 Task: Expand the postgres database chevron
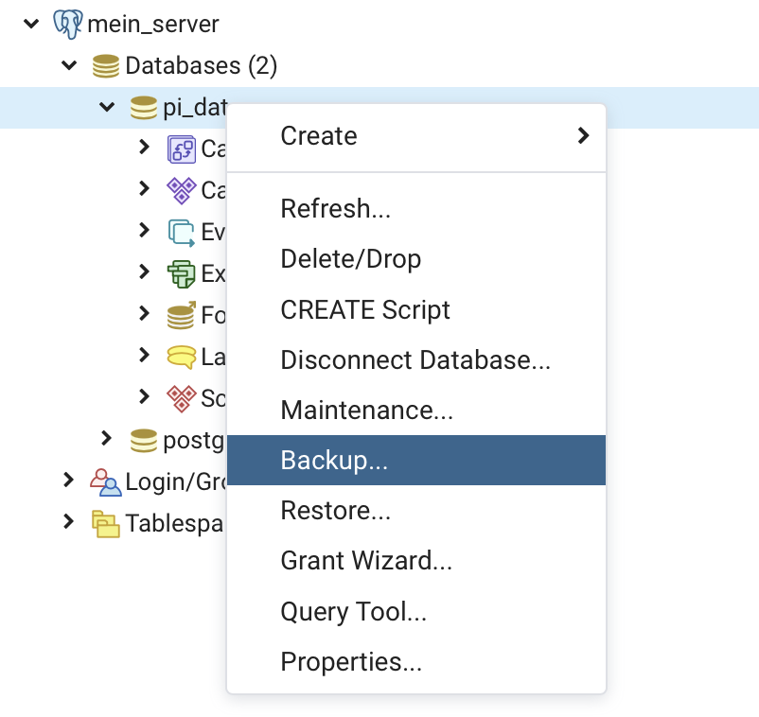107,438
